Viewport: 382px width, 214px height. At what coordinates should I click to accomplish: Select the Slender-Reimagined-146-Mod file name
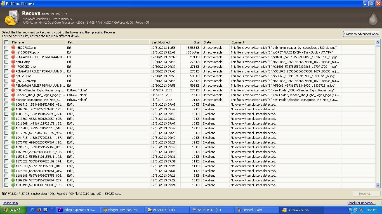point(39,100)
